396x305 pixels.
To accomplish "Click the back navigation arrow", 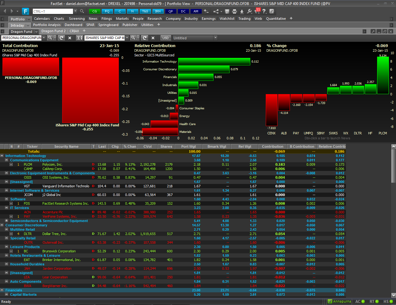I will pos(5,11).
